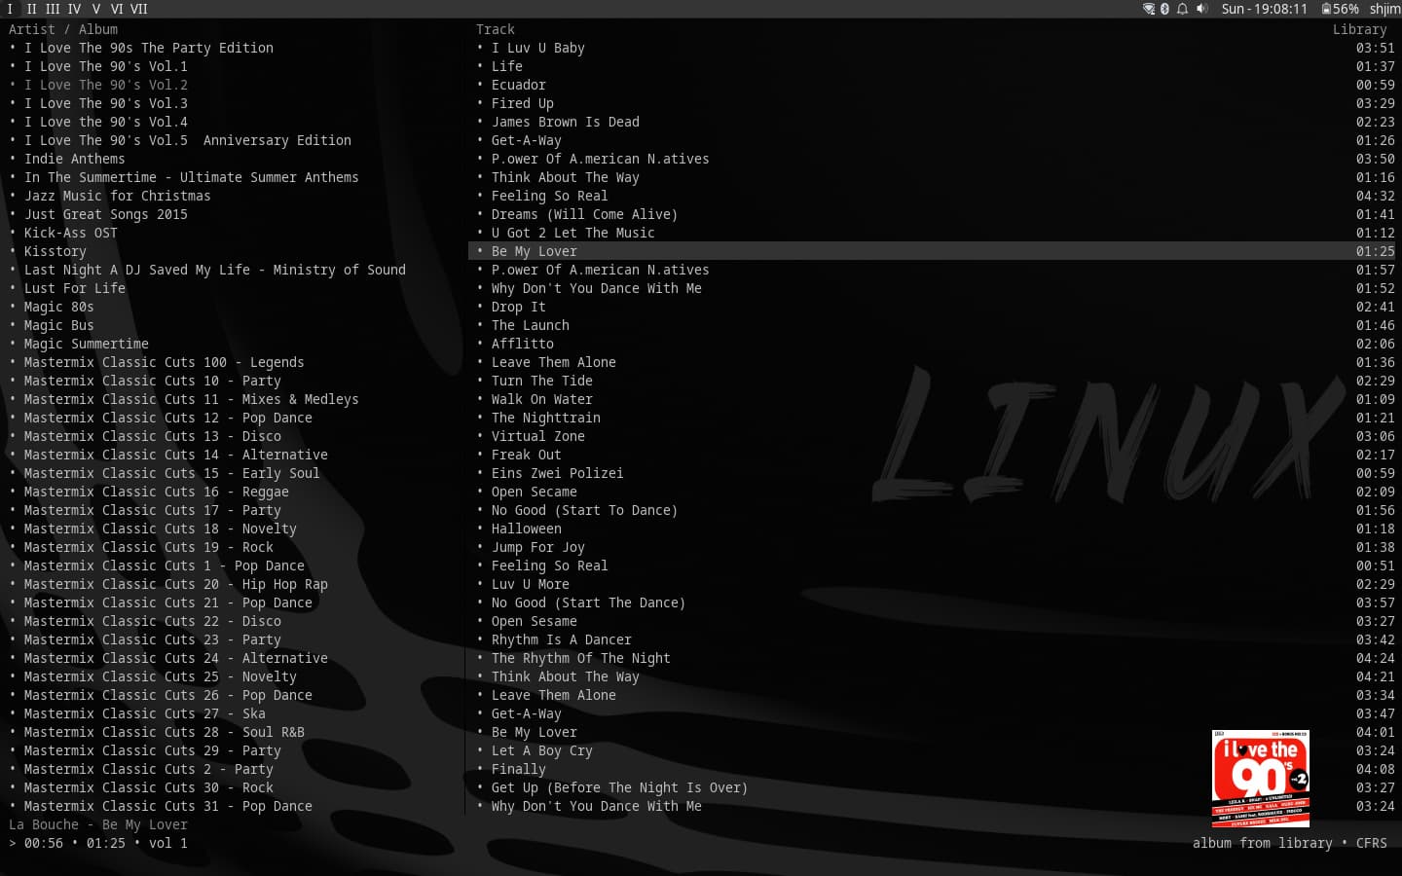Select the Magic Bus album
The height and width of the screenshot is (876, 1402).
click(x=59, y=325)
